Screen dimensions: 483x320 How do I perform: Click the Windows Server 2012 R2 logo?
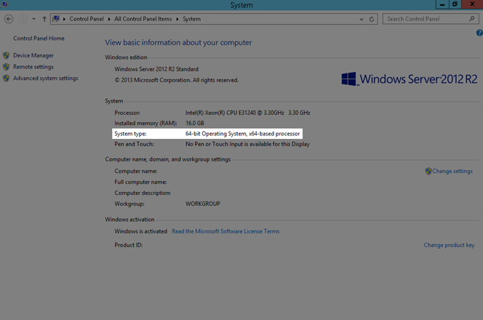[x=409, y=79]
